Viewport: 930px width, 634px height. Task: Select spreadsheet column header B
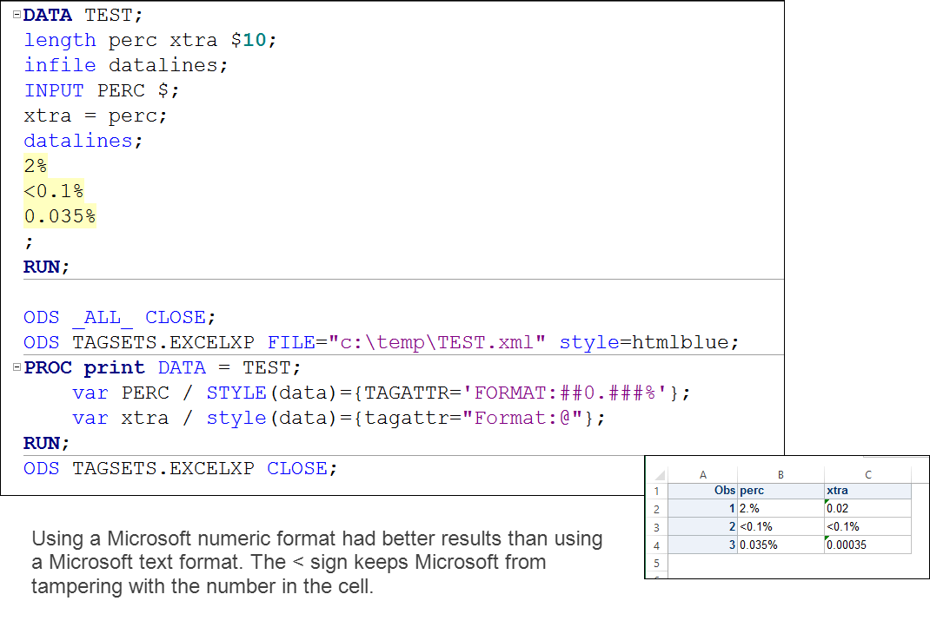coord(781,475)
